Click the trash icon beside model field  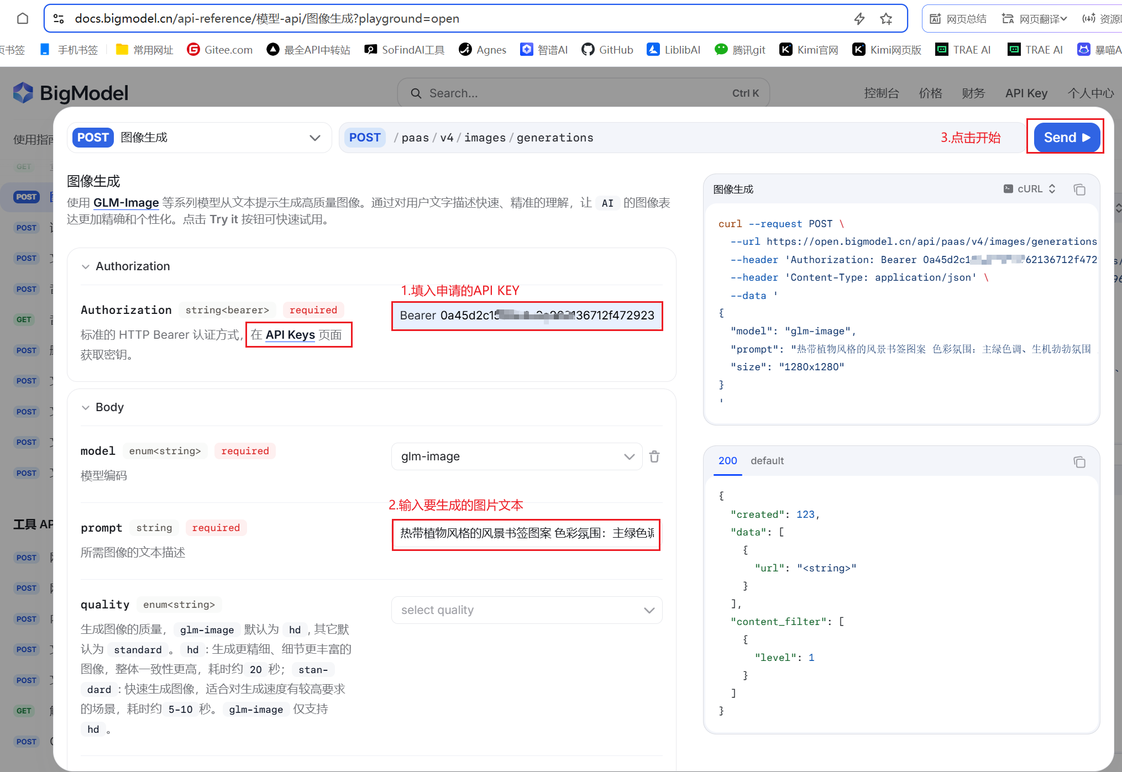coord(654,456)
